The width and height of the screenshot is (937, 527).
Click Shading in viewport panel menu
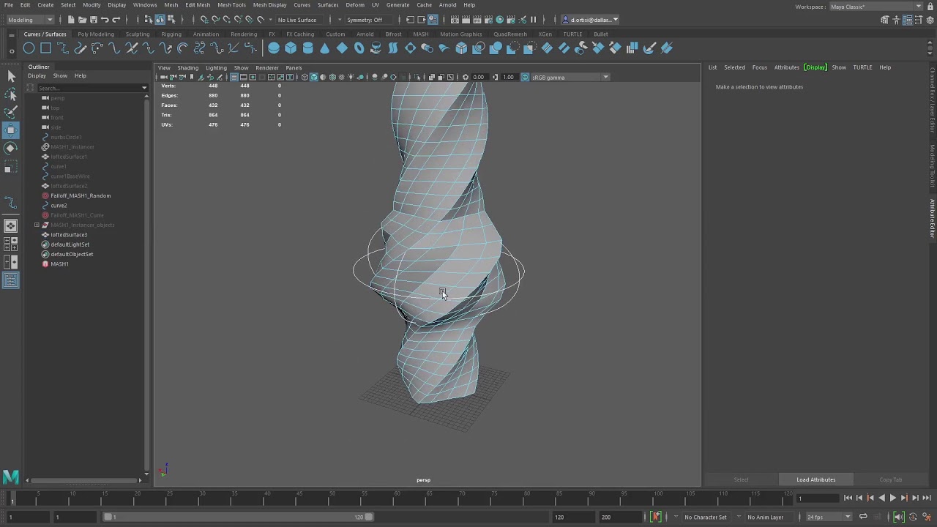187,68
